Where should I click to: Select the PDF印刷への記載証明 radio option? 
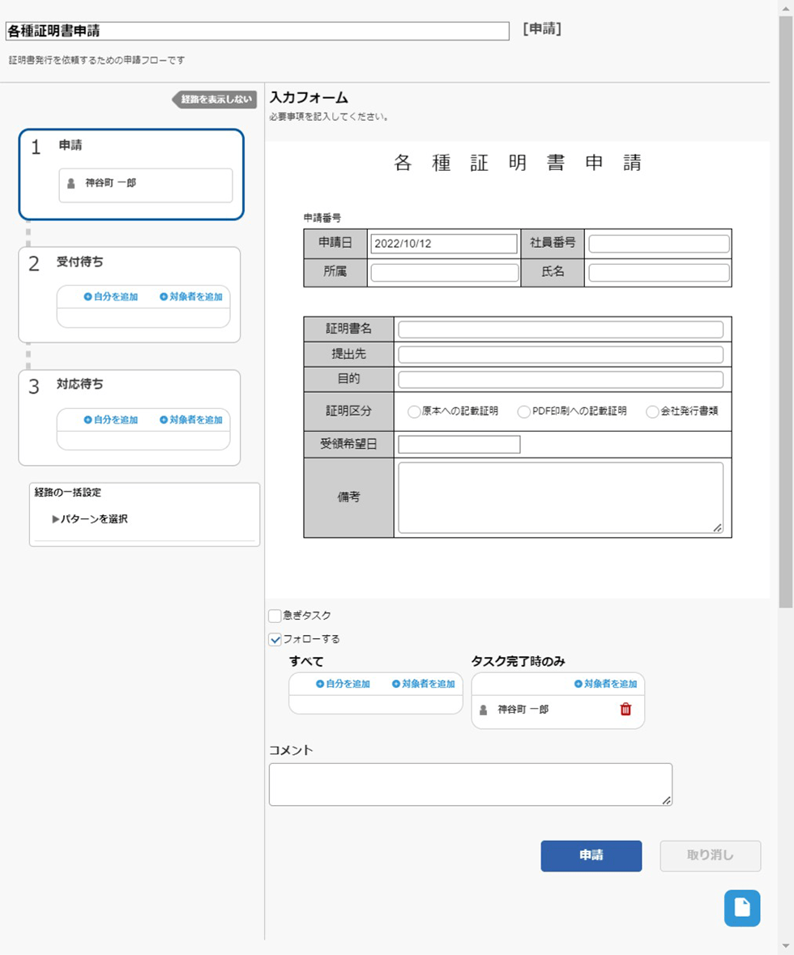523,411
